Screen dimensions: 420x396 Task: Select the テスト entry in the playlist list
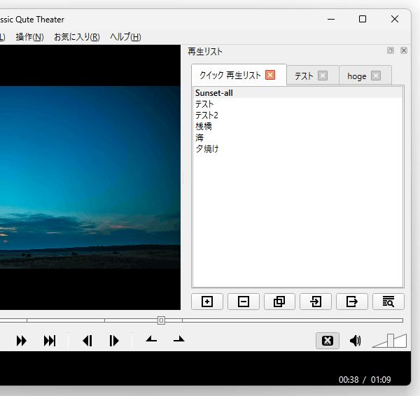(297, 104)
